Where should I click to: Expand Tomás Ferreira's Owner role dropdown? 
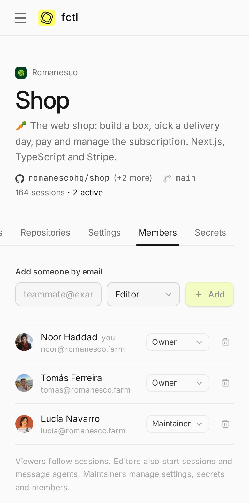pyautogui.click(x=178, y=383)
